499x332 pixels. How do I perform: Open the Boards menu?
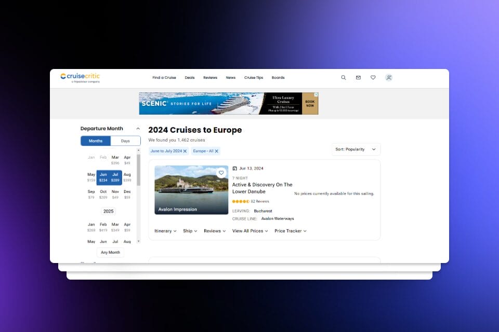278,77
